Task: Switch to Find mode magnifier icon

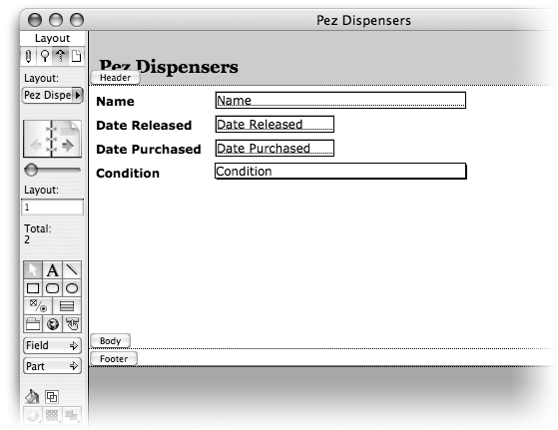Action: [x=45, y=56]
